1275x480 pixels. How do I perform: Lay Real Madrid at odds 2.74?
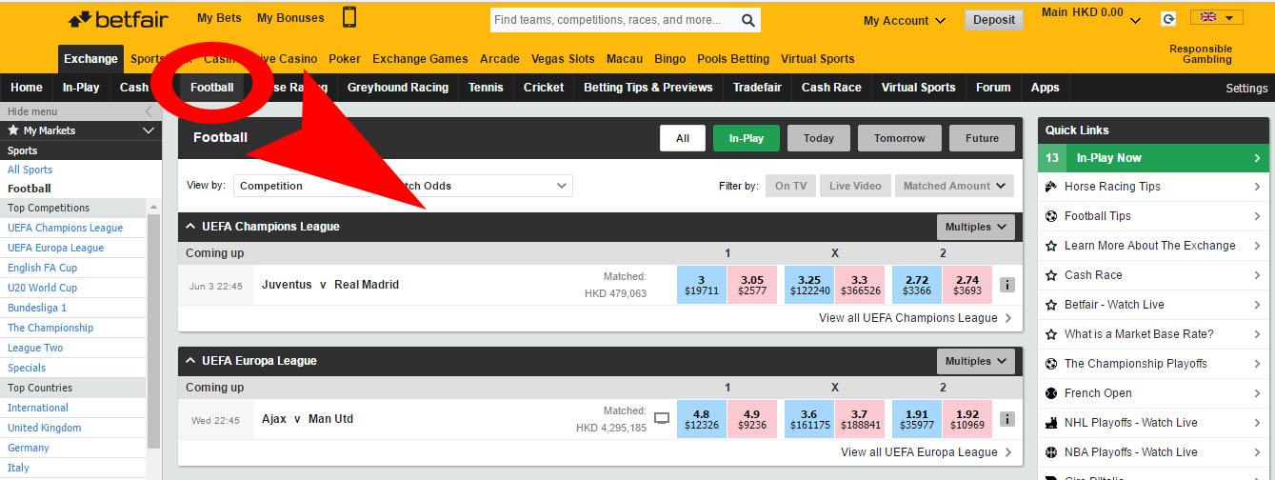967,285
